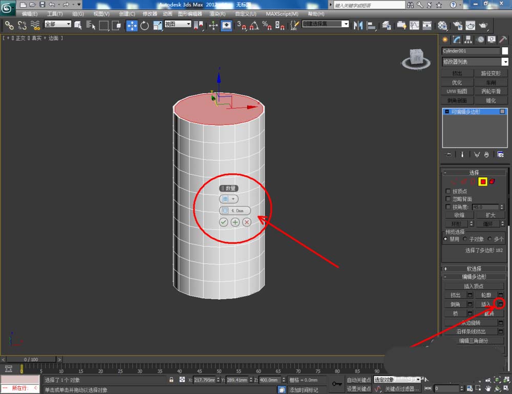
Task: Open the 修改器列表 dropdown
Action: 473,61
